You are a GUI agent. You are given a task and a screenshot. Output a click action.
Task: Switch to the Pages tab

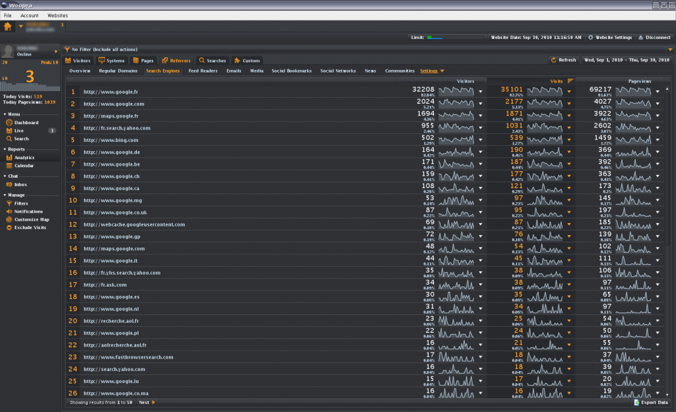tap(143, 60)
